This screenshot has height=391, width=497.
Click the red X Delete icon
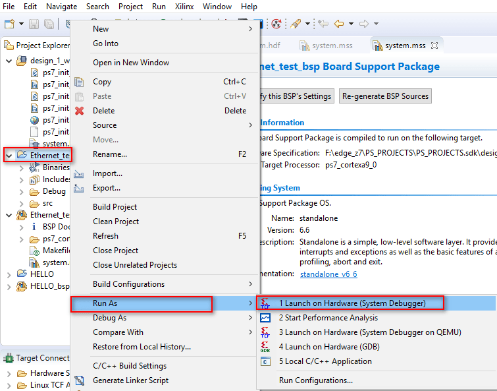click(x=80, y=111)
